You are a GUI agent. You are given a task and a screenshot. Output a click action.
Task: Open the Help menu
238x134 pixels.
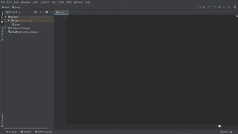(87, 2)
